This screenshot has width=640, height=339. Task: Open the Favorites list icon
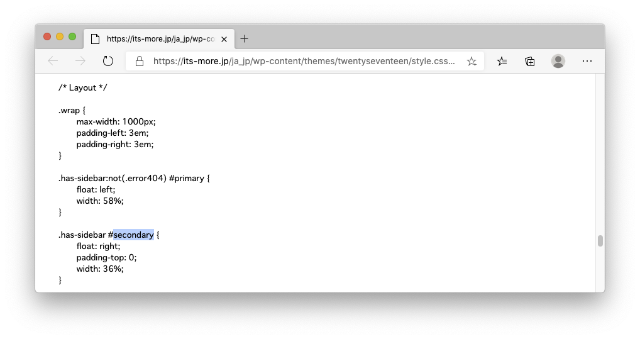[502, 61]
